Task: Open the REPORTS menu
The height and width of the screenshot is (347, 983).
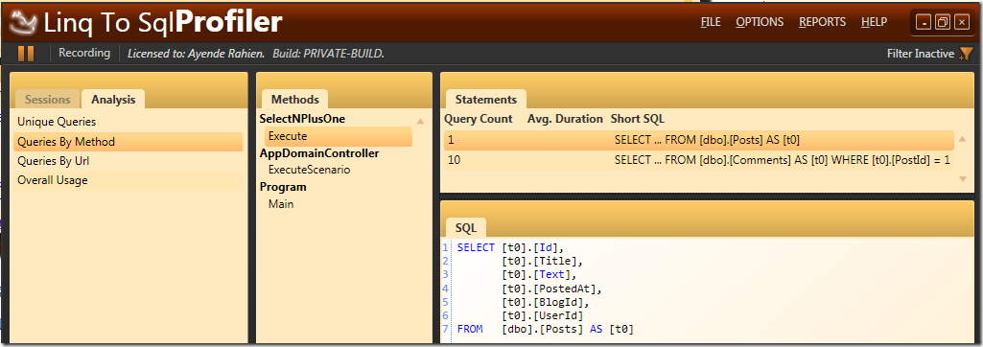Action: coord(822,22)
